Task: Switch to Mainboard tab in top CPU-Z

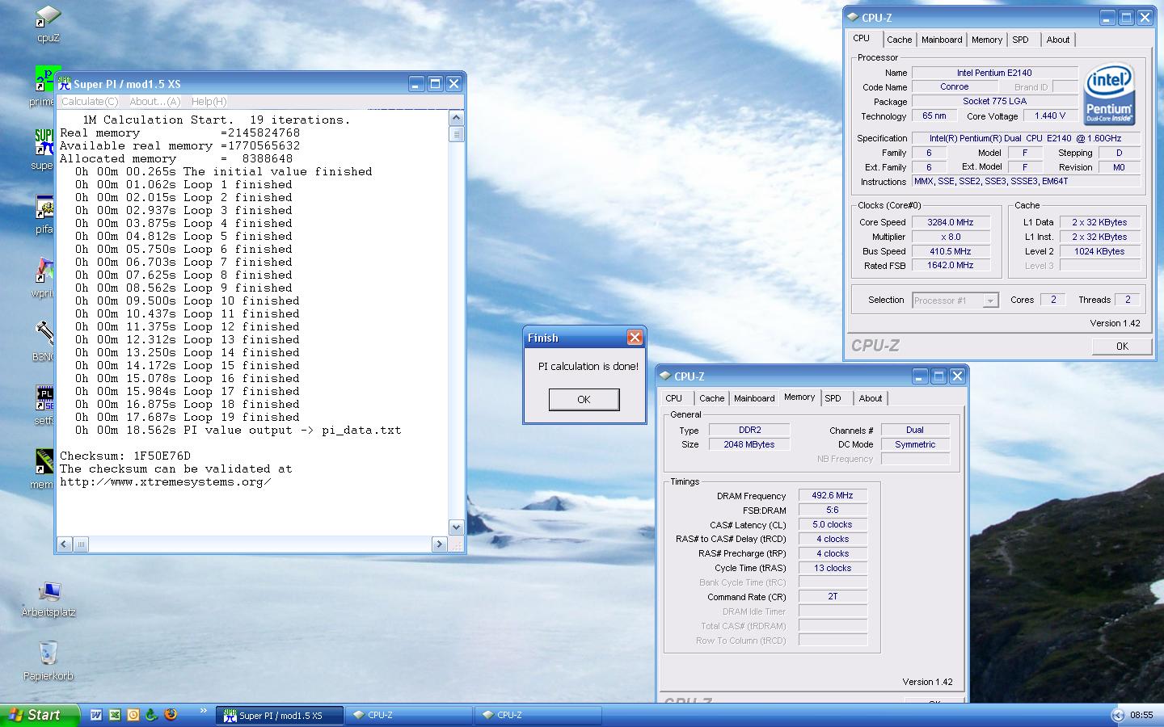Action: [x=942, y=40]
